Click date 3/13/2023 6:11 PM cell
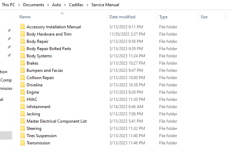The image size is (232, 152). pos(126,27)
